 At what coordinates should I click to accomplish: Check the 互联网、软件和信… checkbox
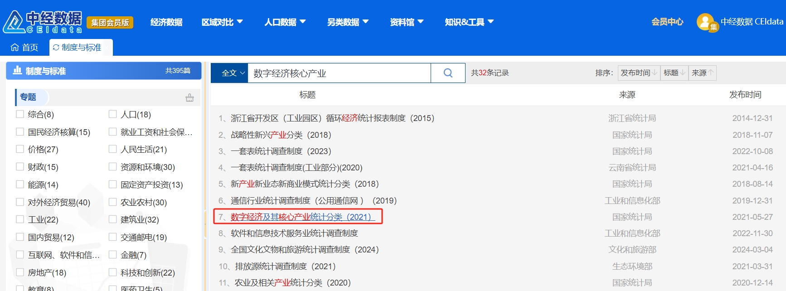coord(20,254)
